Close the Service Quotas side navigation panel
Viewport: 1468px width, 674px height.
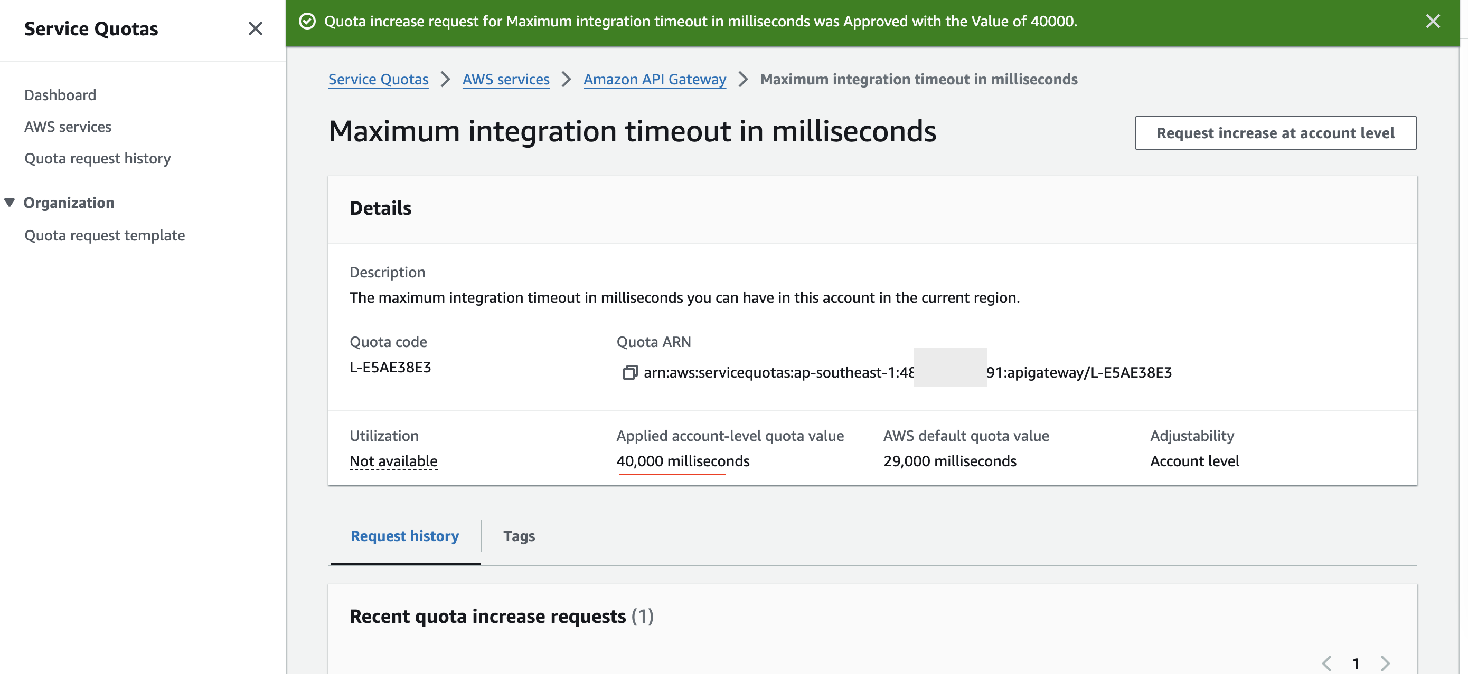click(x=255, y=28)
